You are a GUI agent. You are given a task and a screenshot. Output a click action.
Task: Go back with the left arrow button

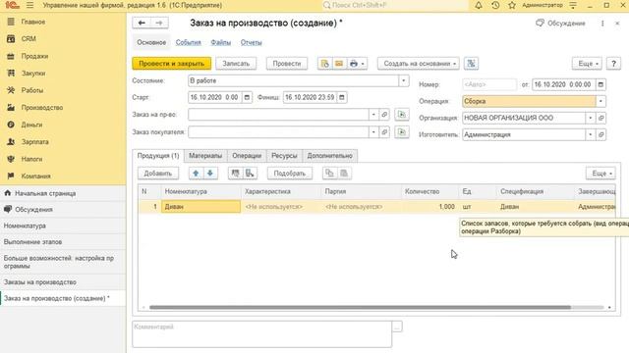[142, 23]
